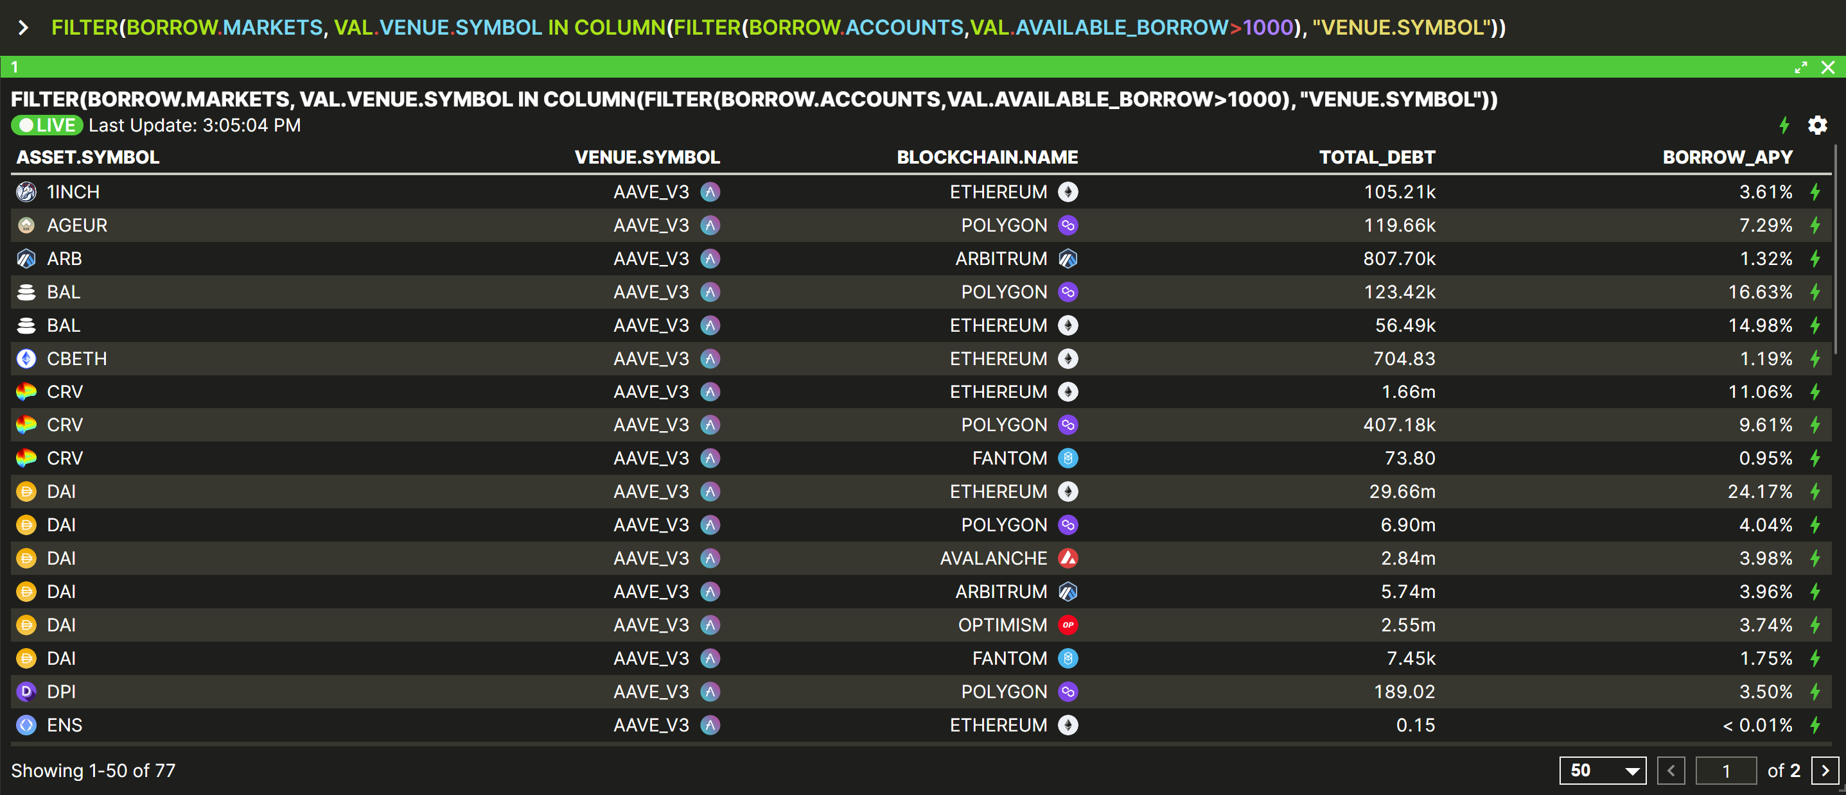Click the vertical scrollbar of the table
1846x795 pixels.
click(1836, 250)
